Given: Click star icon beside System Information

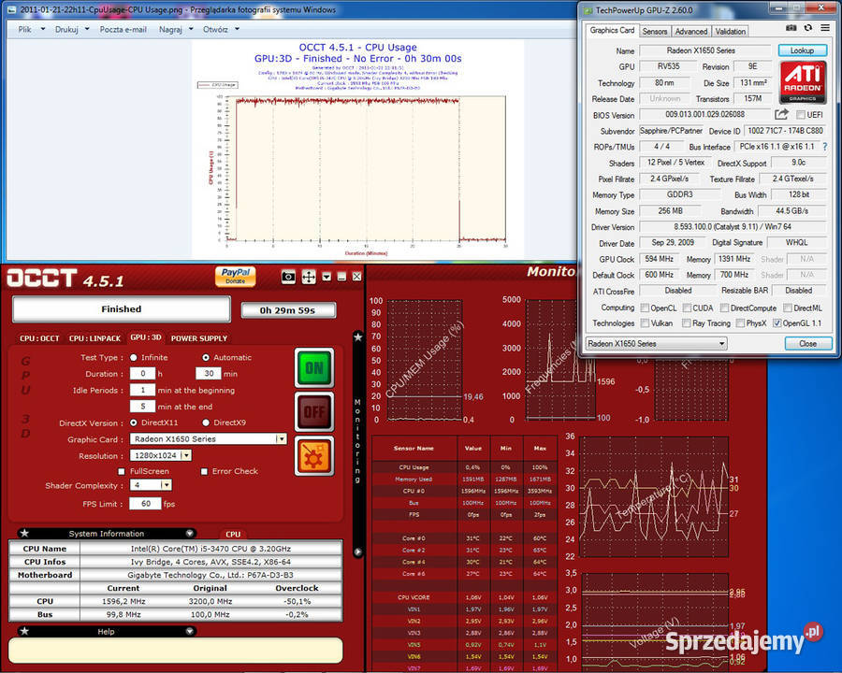Looking at the screenshot, I should pos(24,533).
